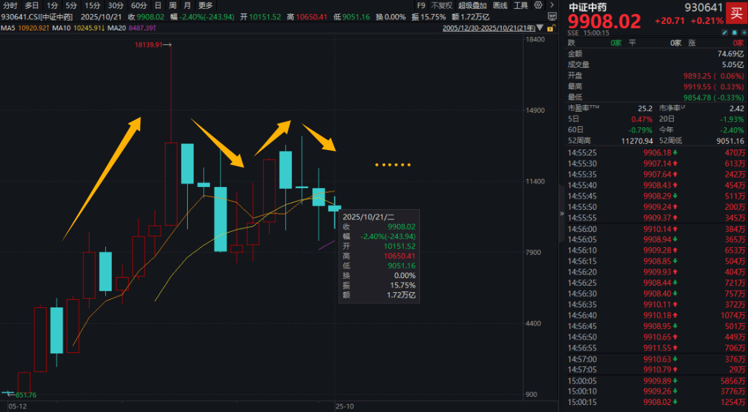Image resolution: width=748 pixels, height=412 pixels.
Task: Click the F9 deep data button
Action: click(x=421, y=5)
